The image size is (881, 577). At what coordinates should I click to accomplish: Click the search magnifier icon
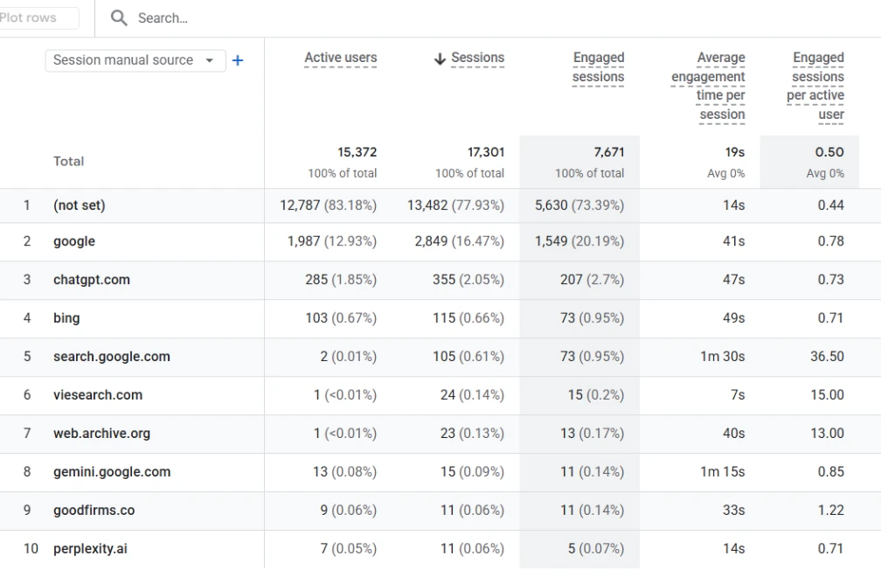pyautogui.click(x=119, y=18)
